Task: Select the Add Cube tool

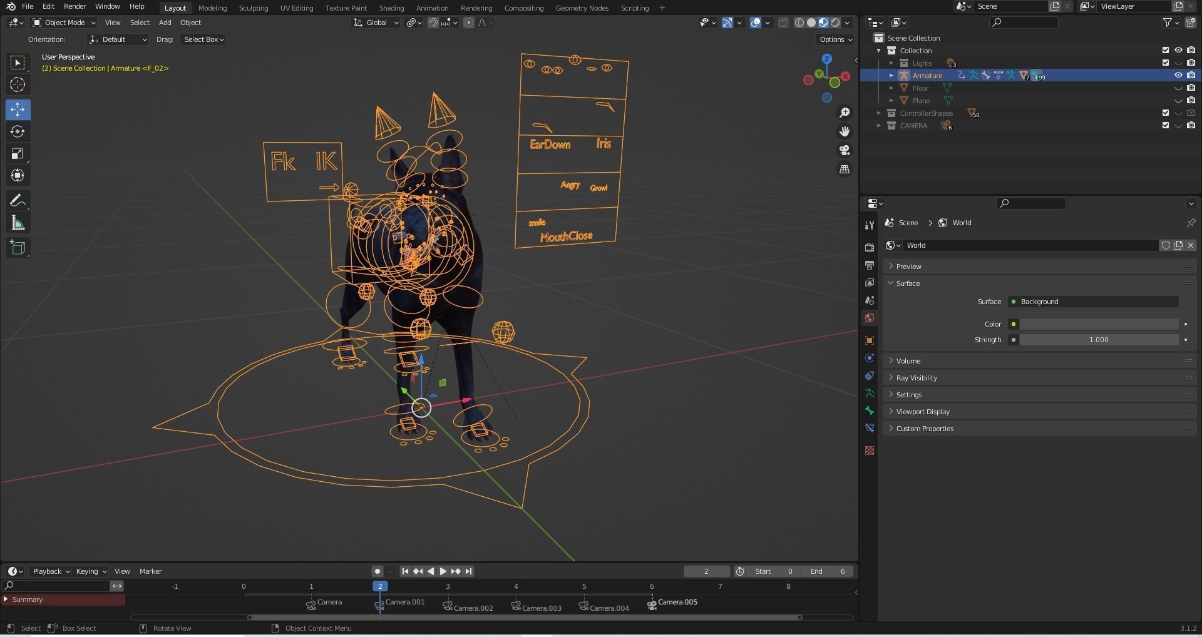Action: tap(18, 248)
